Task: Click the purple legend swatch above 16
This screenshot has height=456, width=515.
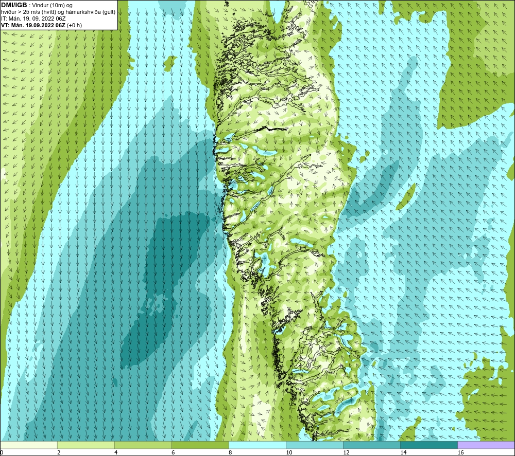Action: pyautogui.click(x=486, y=445)
